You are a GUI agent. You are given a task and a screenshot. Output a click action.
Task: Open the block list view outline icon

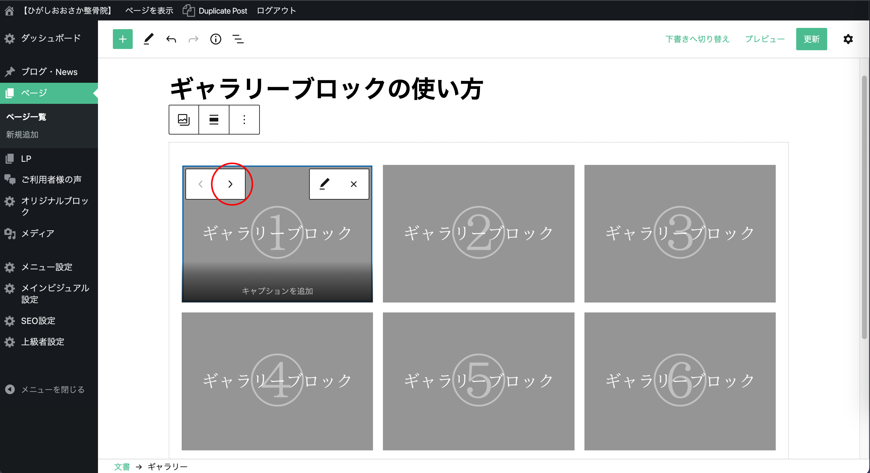238,39
